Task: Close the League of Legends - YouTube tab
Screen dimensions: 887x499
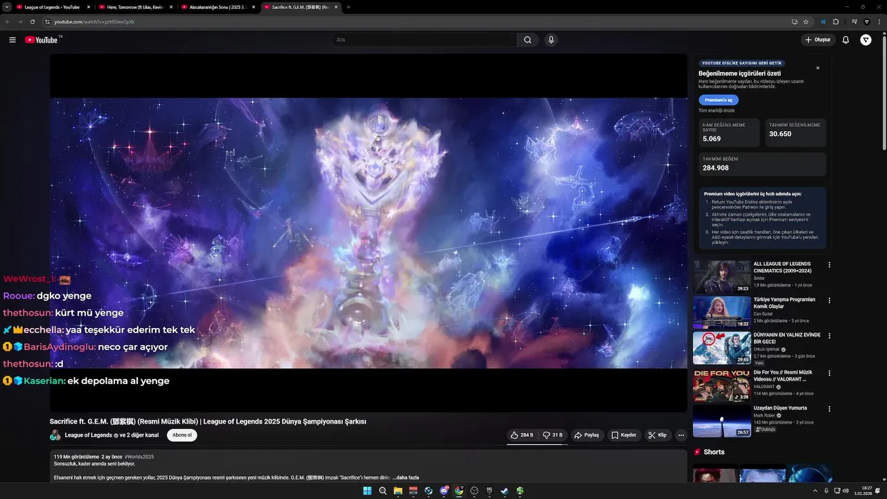Action: tap(88, 7)
